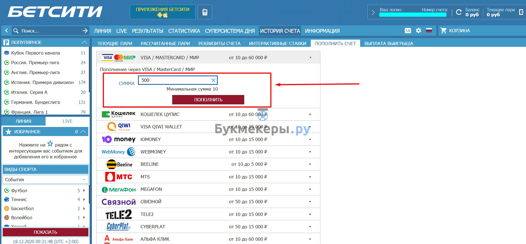Collapse the Избранное section
The height and width of the screenshot is (244, 526).
pos(83,132)
